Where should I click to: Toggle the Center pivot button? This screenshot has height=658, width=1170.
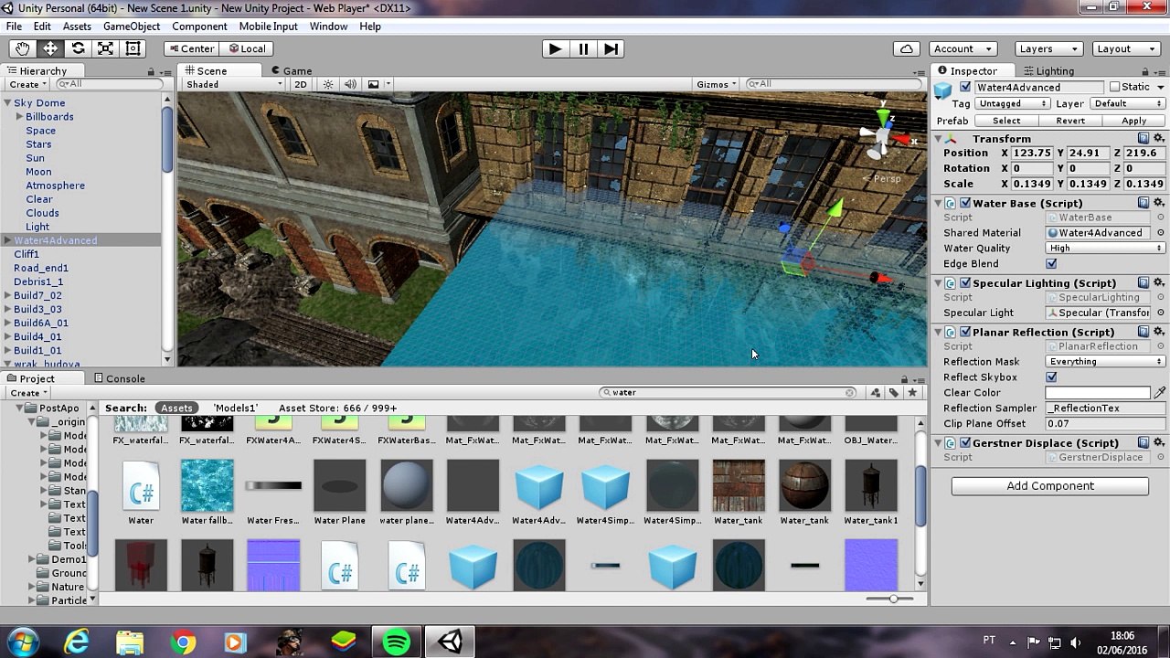(x=191, y=48)
